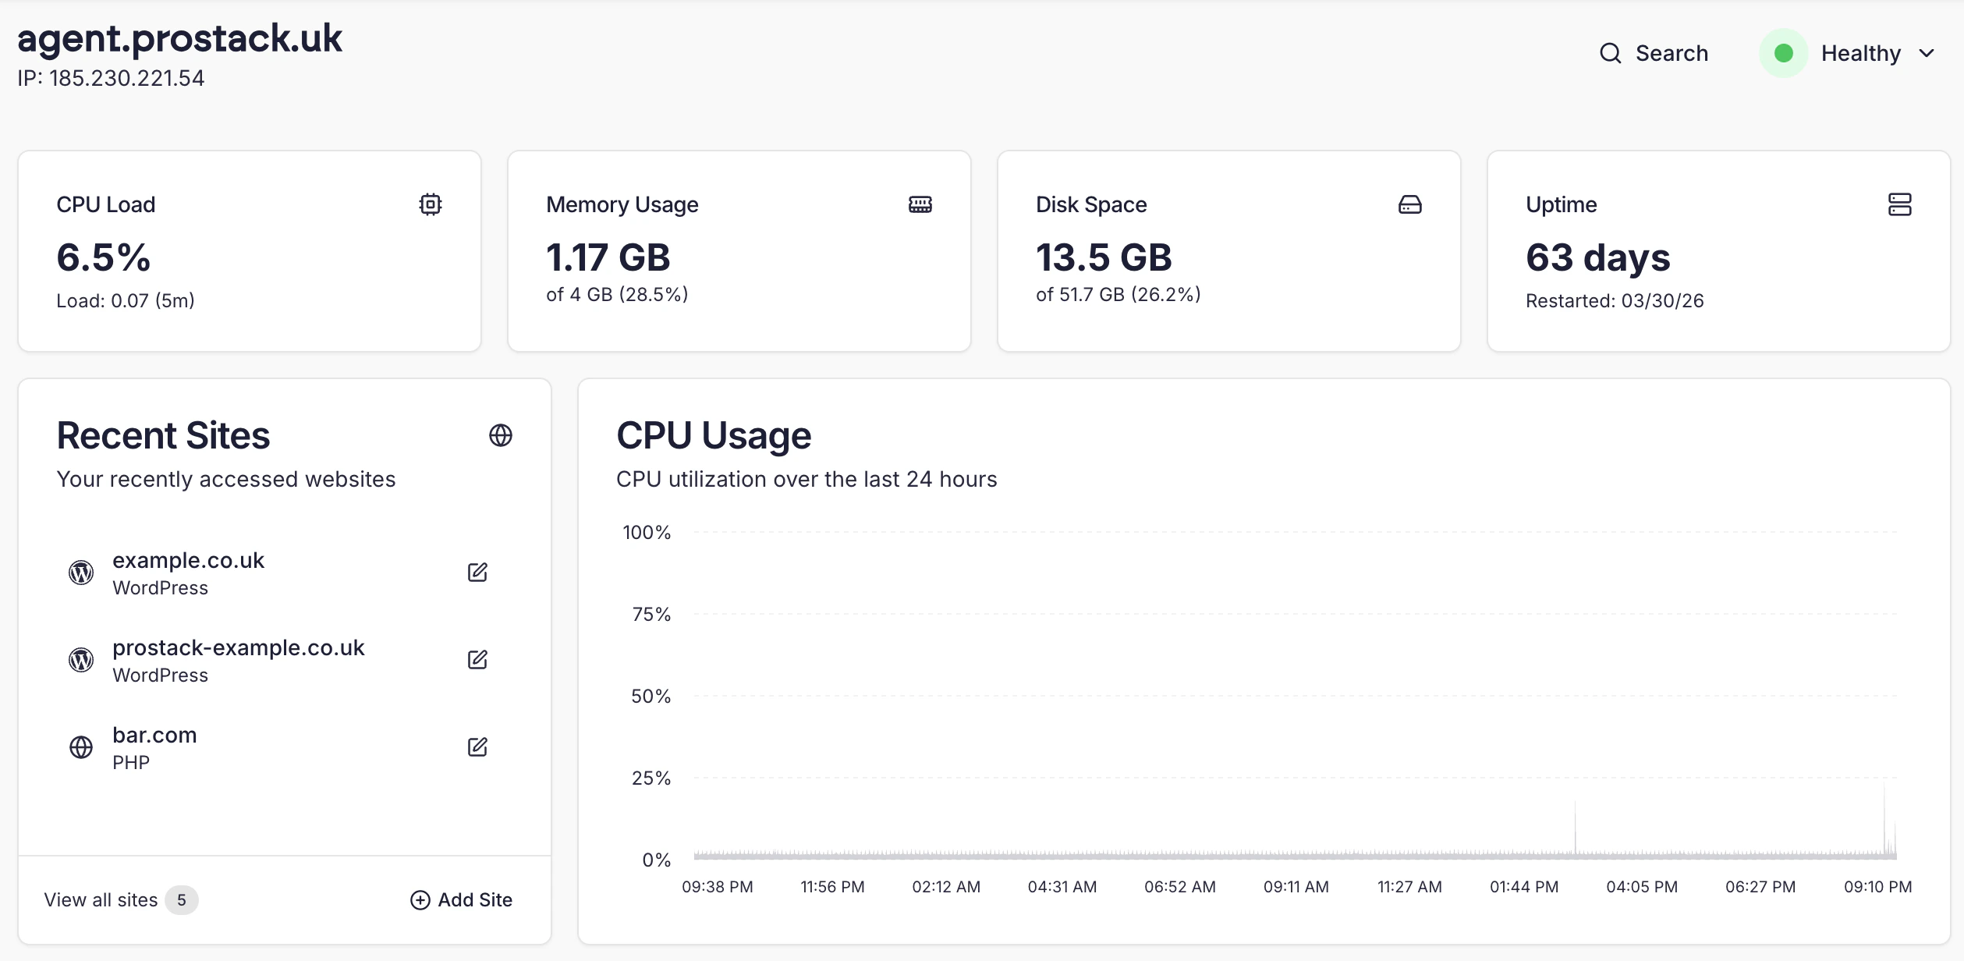Image resolution: width=1964 pixels, height=961 pixels.
Task: Click the hard drive icon in Disk Space card
Action: pyautogui.click(x=1410, y=204)
